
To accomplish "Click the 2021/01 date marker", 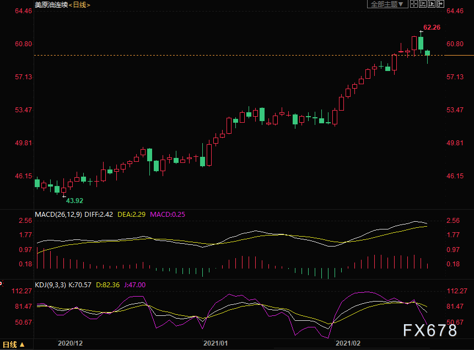I will [216, 343].
